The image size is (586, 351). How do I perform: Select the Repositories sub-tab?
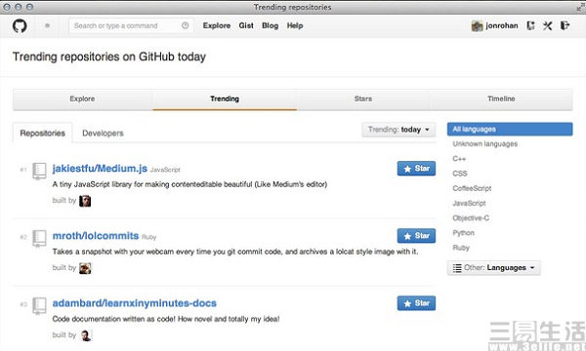(x=43, y=134)
